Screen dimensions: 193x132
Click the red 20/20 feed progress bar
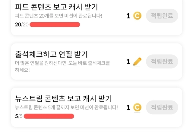coord(55,25)
